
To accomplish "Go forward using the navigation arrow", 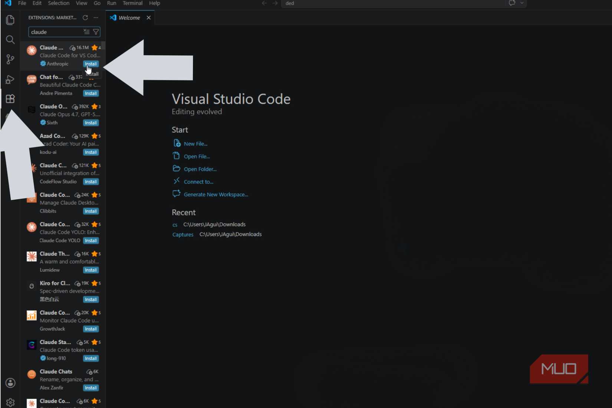I will point(275,3).
